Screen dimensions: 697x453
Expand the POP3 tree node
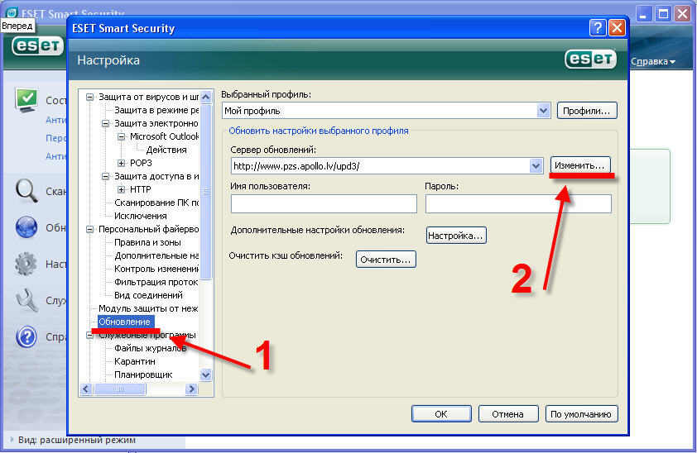click(122, 164)
